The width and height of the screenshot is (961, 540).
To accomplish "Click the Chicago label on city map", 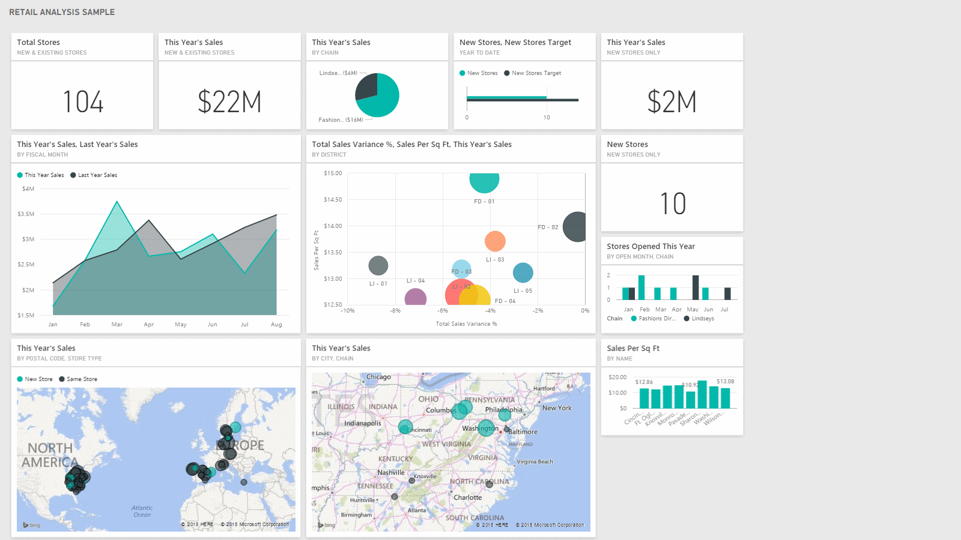I will (x=378, y=377).
